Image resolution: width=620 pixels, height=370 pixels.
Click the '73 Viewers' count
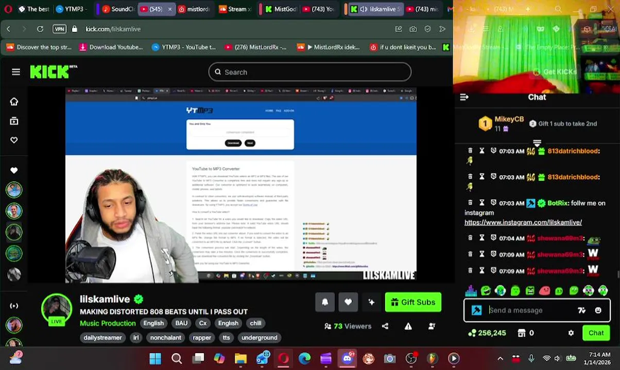tap(348, 326)
